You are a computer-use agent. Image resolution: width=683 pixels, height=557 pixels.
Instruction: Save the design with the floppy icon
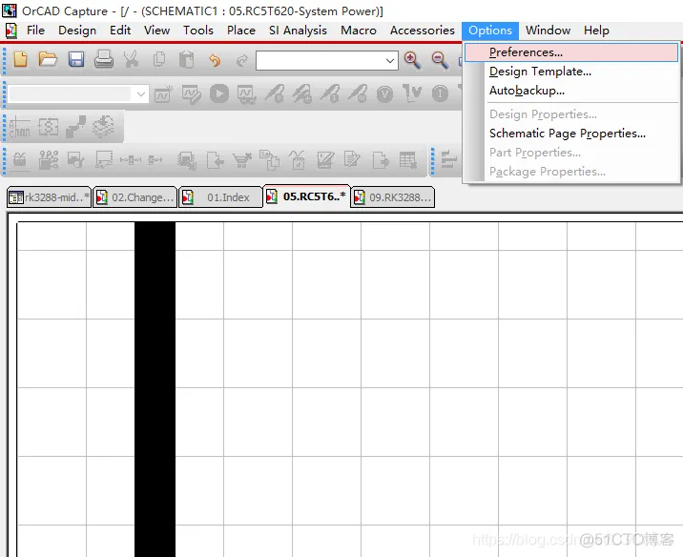(x=75, y=59)
